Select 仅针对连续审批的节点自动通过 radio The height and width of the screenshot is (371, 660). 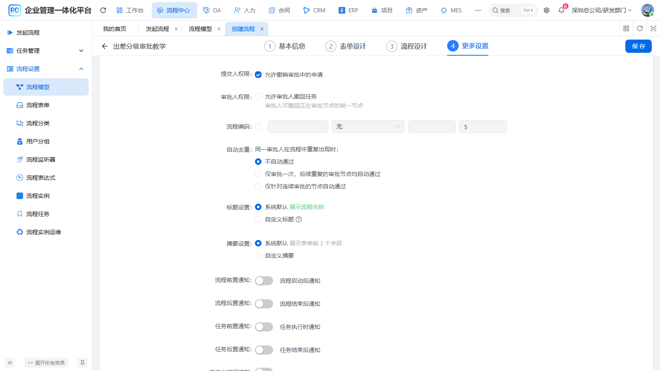258,186
